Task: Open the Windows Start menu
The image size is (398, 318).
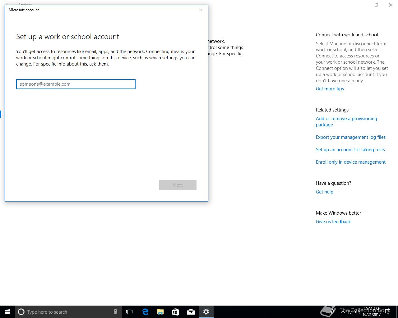Action: [x=7, y=312]
